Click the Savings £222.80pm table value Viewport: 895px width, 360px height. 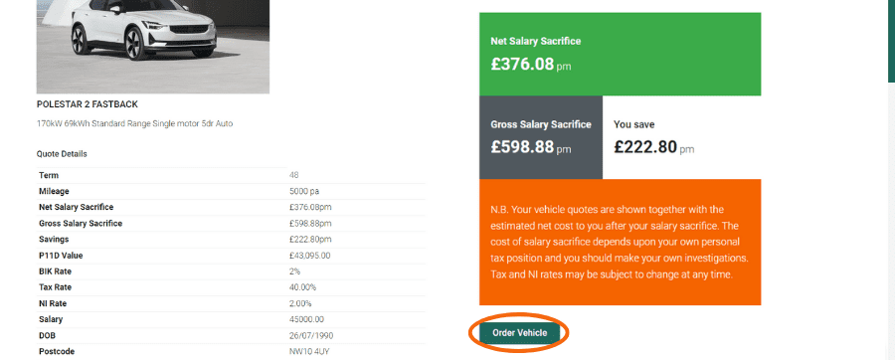tap(310, 239)
